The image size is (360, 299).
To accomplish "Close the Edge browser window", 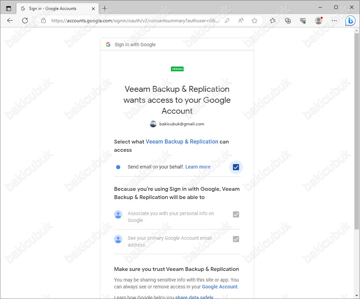I will click(351, 7).
